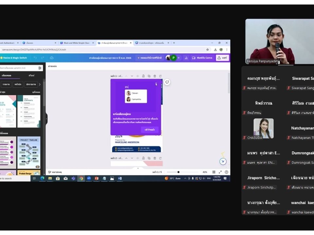Bookmark page with the star icon
Screen dimensions: 314x235
(x=207, y=50)
